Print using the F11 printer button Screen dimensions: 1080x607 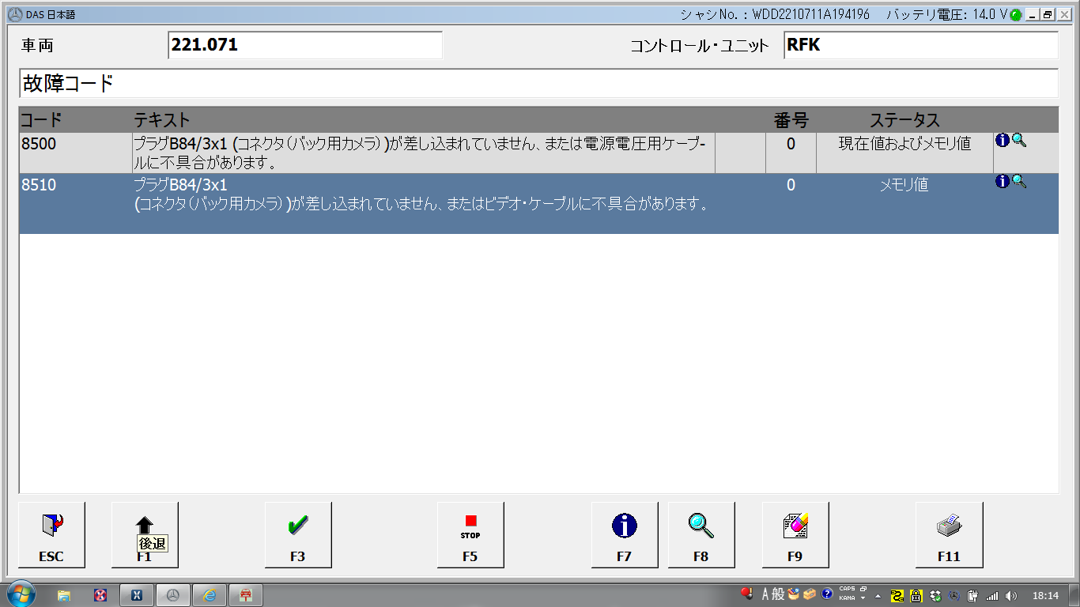(949, 535)
